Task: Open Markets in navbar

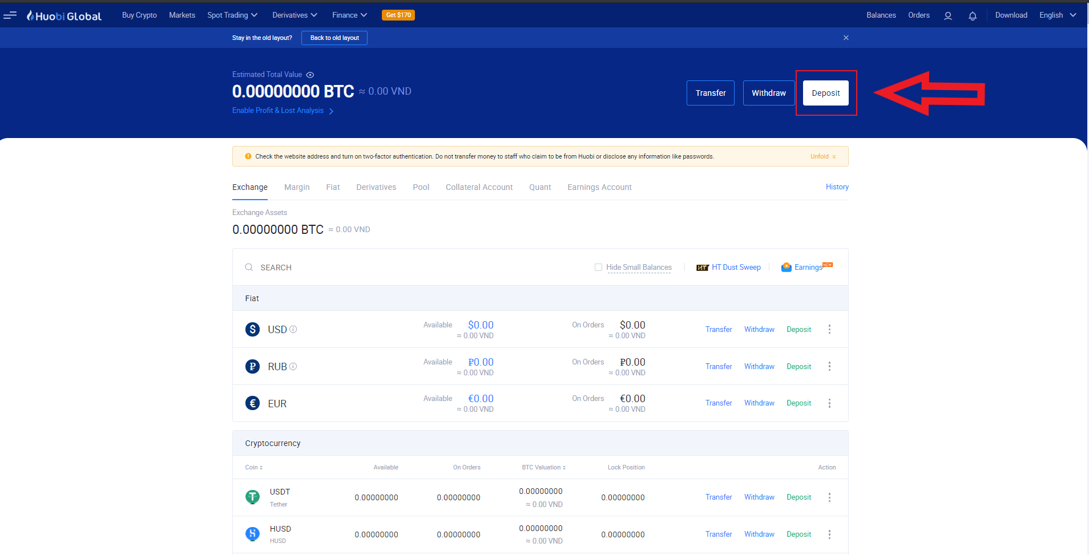Action: click(x=182, y=15)
